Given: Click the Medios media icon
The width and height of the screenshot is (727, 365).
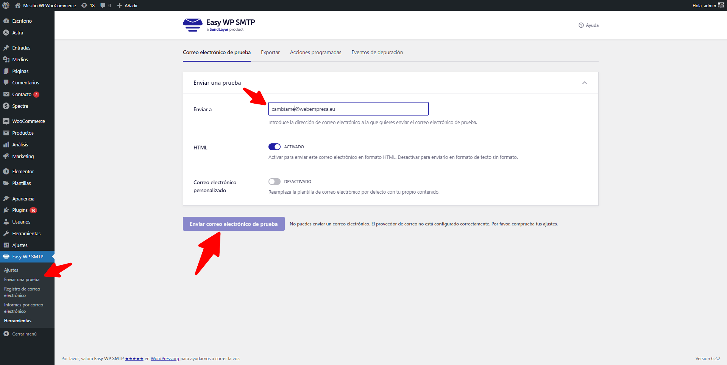Looking at the screenshot, I should [x=6, y=59].
